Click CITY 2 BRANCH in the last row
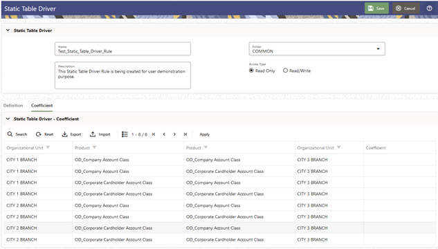This screenshot has width=438, height=249. click(21, 239)
